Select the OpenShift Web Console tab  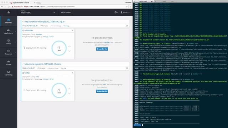pyautogui.click(x=23, y=2)
